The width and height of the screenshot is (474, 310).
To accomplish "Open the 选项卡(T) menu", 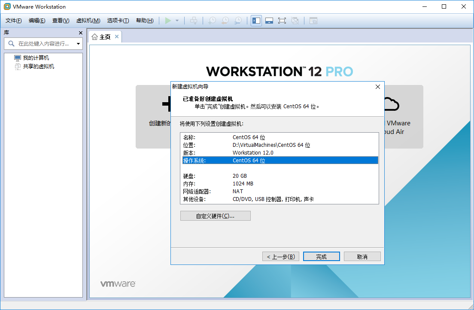I will click(118, 21).
